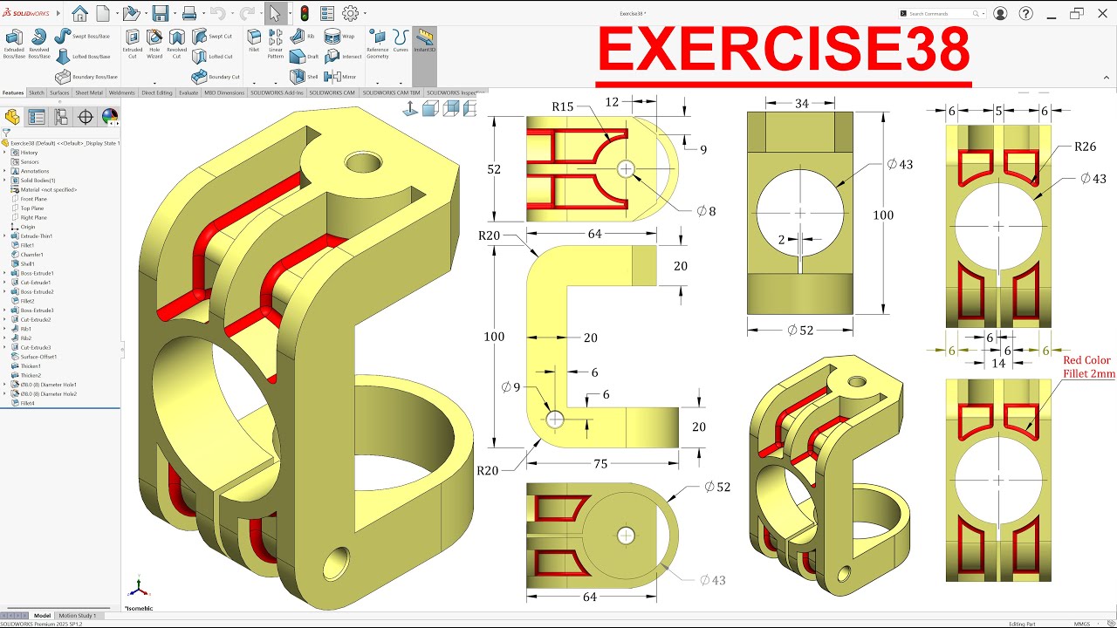Screen dimensions: 1117x628
Task: Select the Fillet tool
Action: (x=254, y=41)
